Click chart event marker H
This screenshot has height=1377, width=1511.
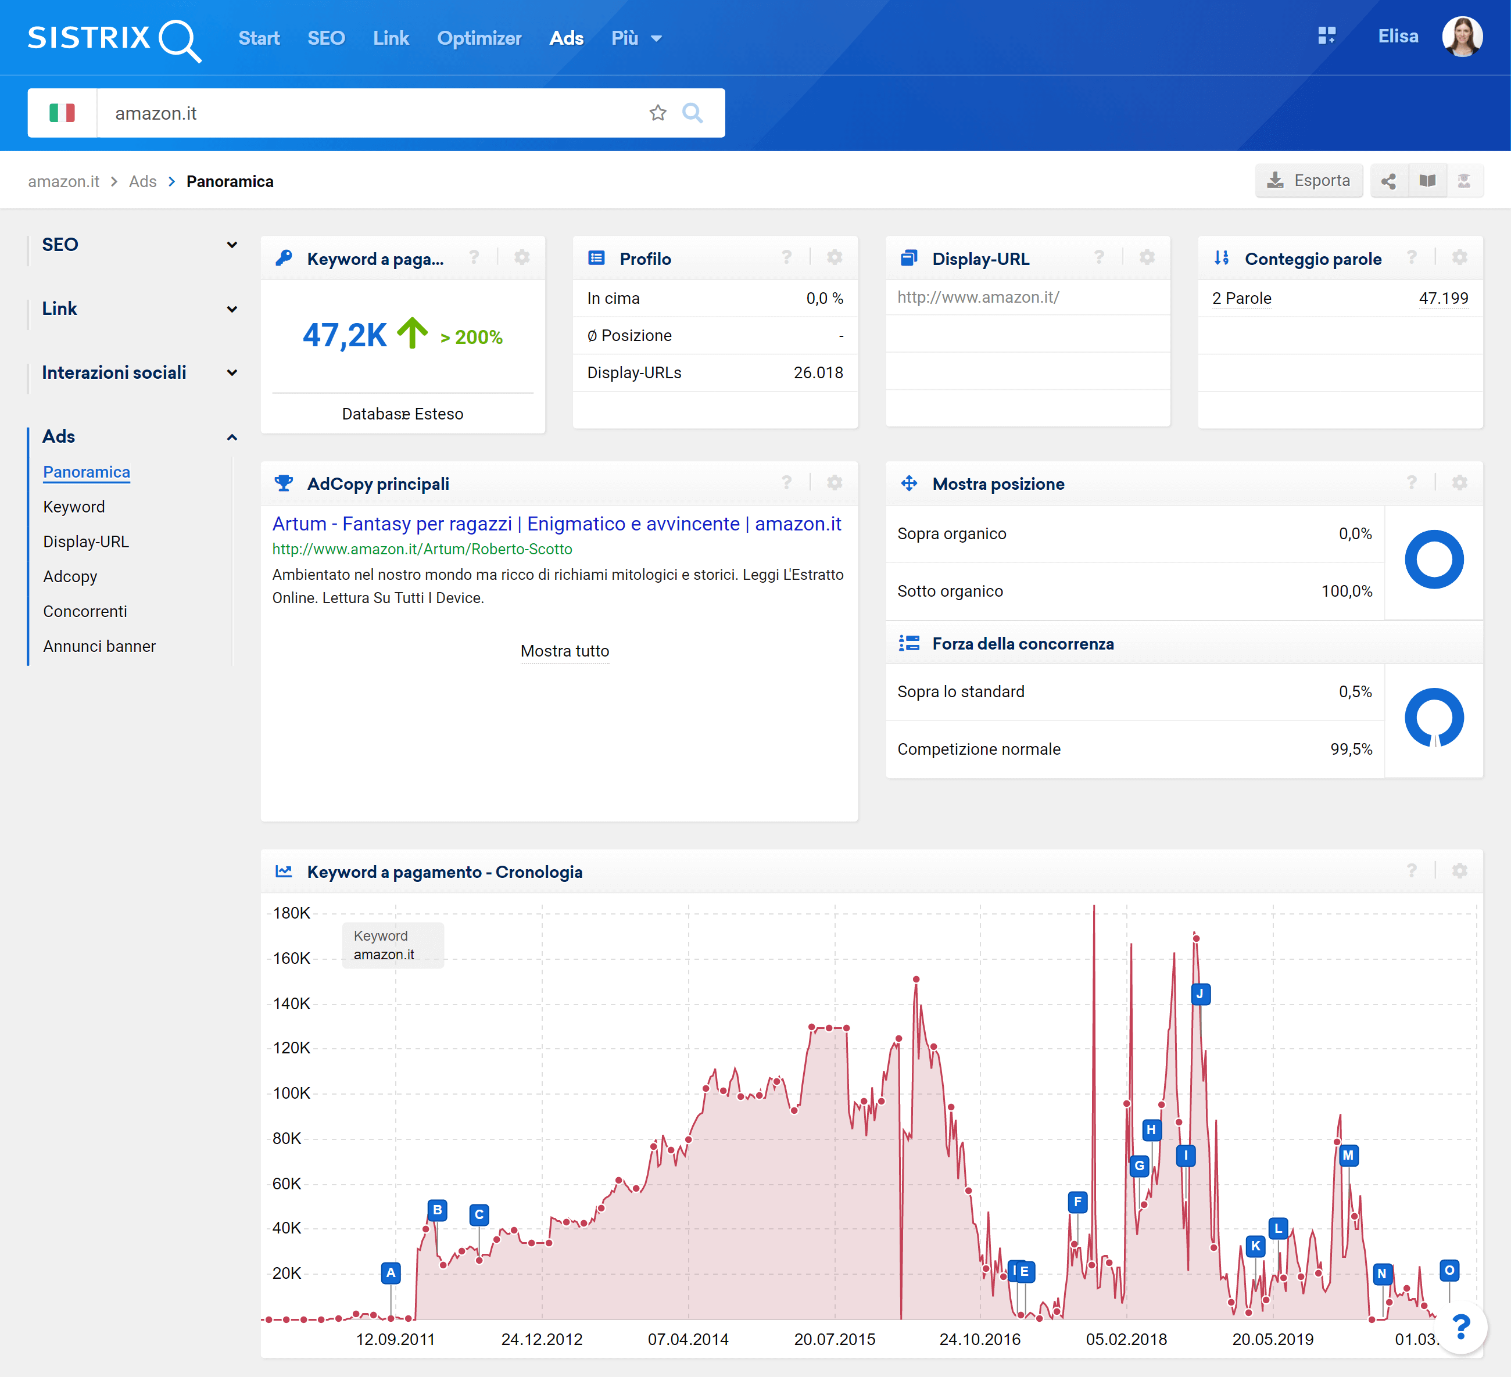pos(1151,1129)
